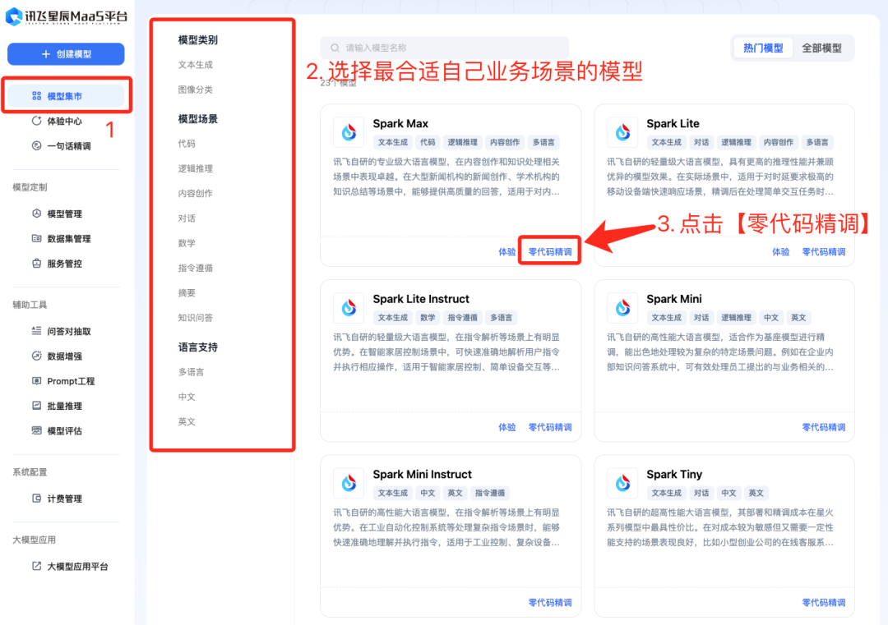Click the Spark Lite model logo
Viewport: 888px width, 625px height.
[x=623, y=132]
